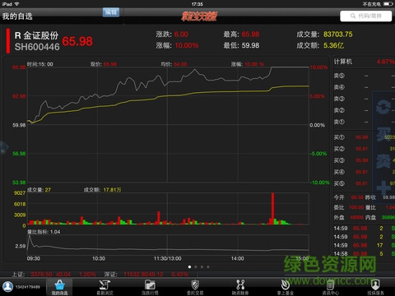Tap stock name 金证股份
The width and height of the screenshot is (395, 296).
[40, 35]
